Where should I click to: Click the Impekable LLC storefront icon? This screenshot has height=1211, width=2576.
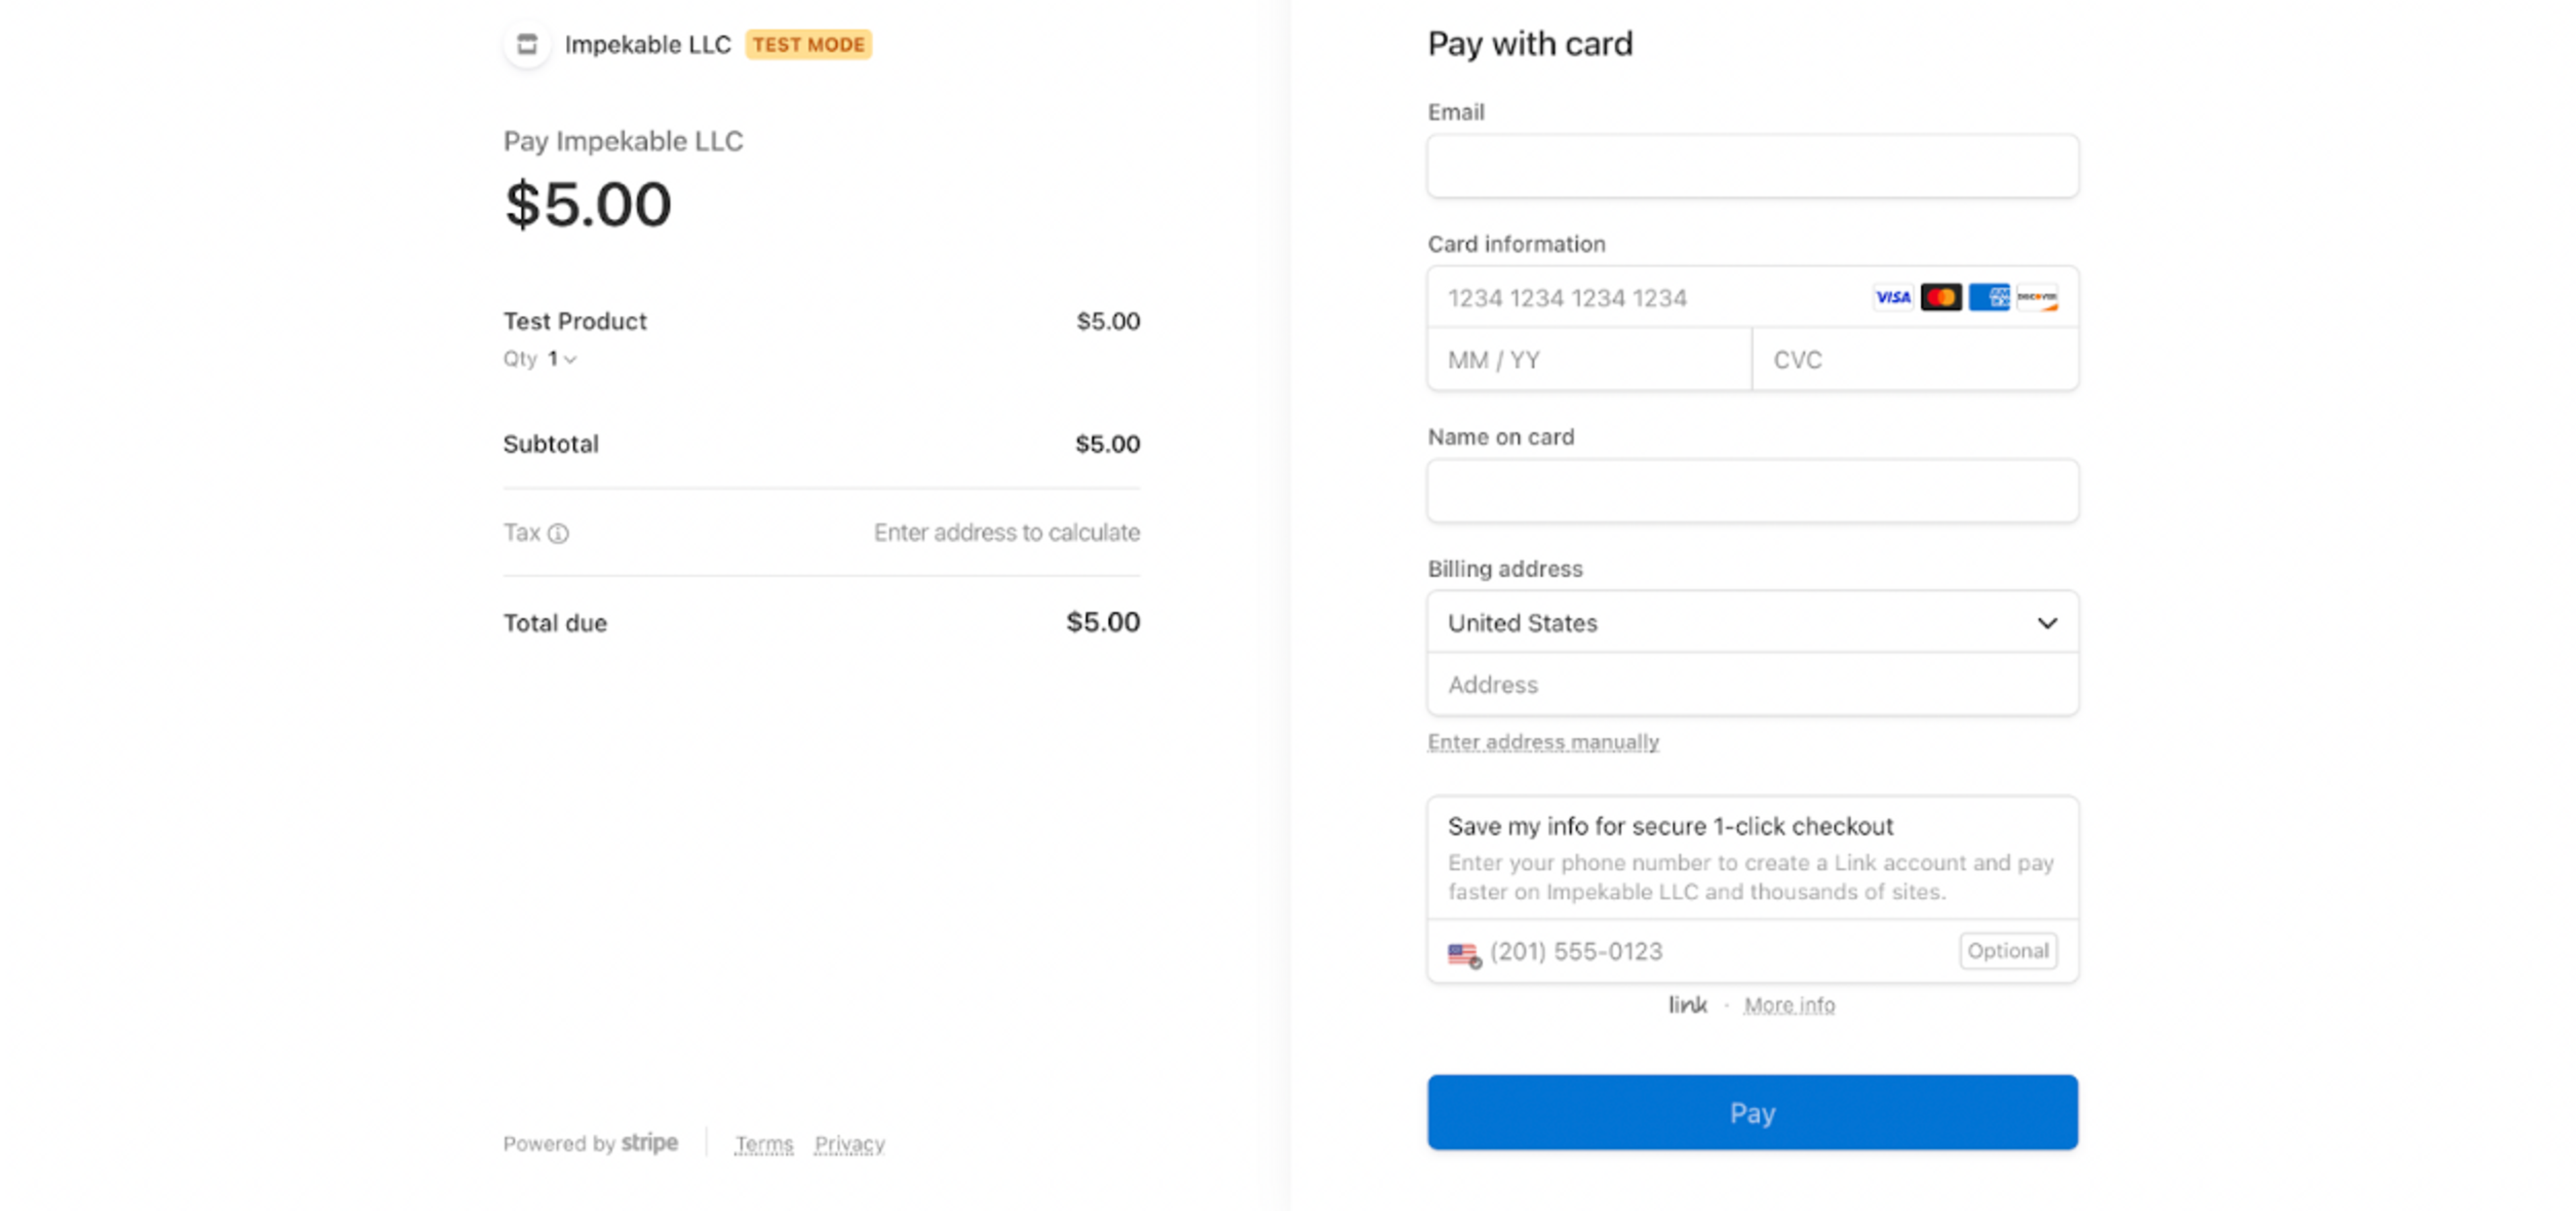tap(527, 44)
